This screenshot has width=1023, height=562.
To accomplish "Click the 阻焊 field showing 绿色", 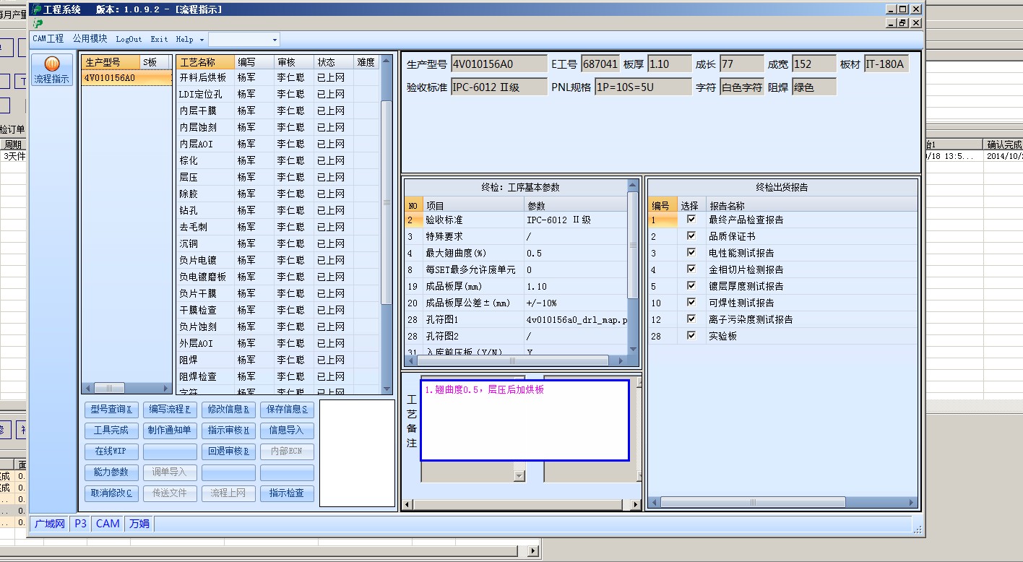I will (x=813, y=87).
